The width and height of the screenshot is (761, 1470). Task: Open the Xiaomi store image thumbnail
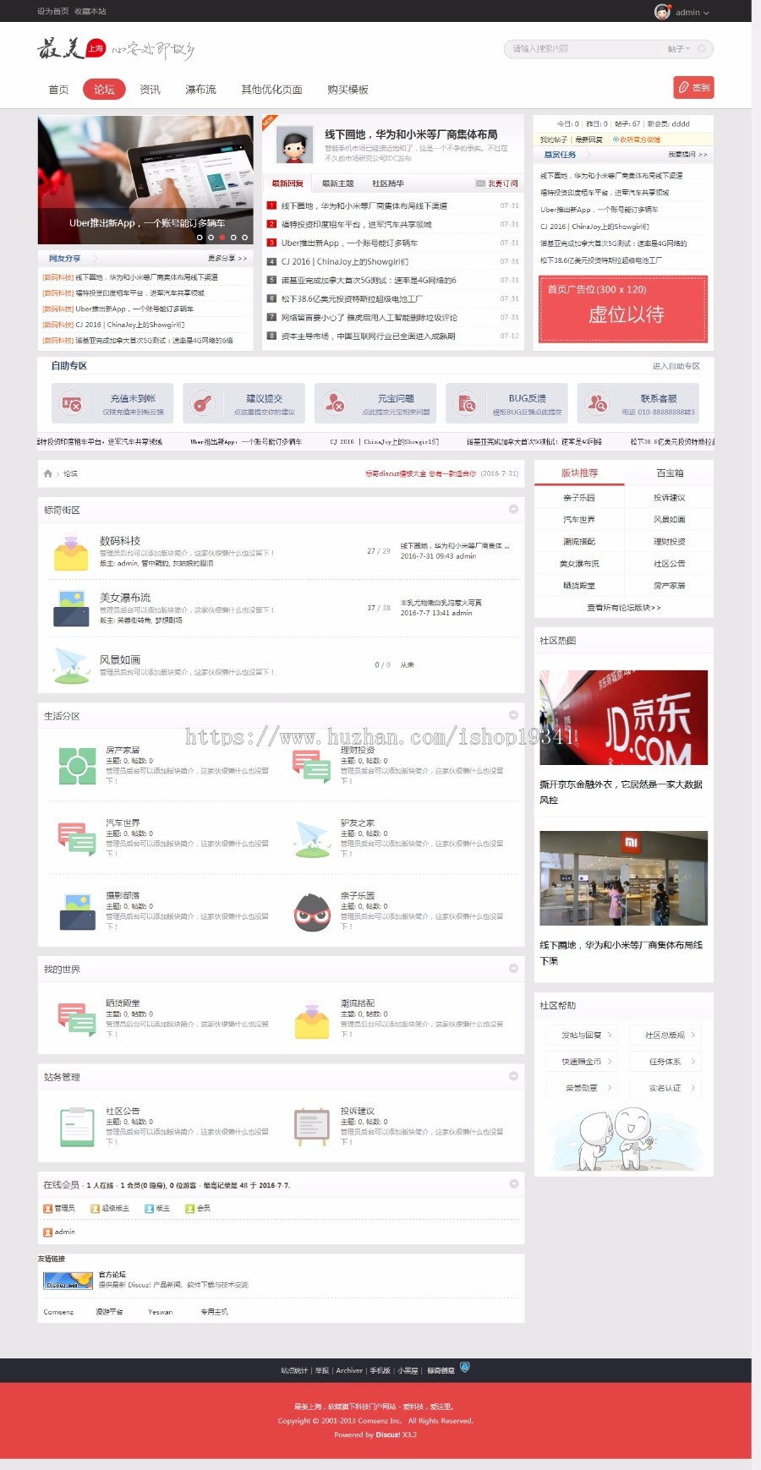[x=623, y=878]
